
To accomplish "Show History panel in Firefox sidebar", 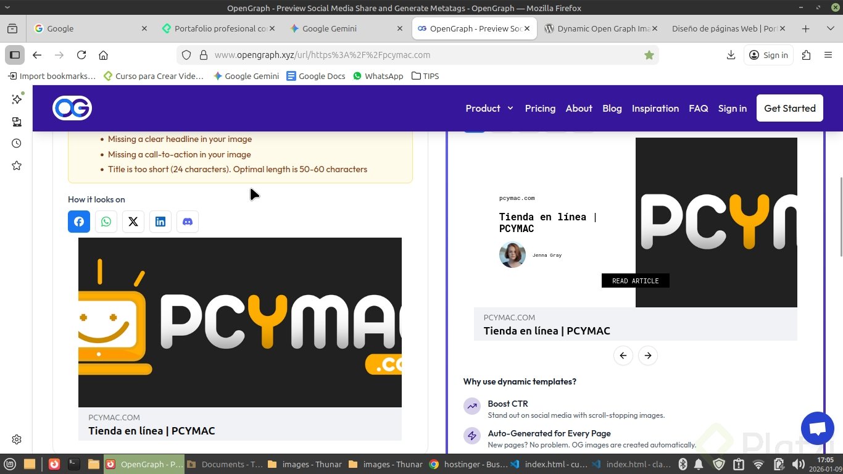I will tap(17, 143).
